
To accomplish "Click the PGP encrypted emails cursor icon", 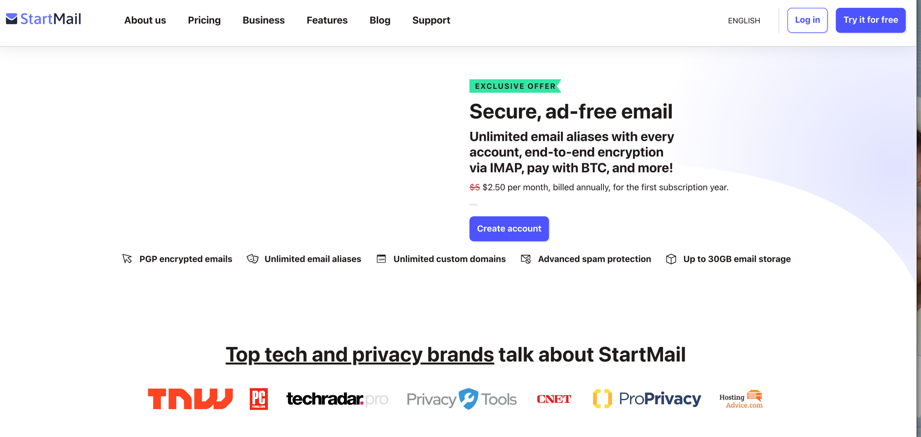I will tap(128, 259).
